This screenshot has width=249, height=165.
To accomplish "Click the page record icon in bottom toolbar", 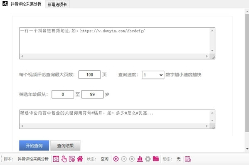I will [72, 159].
